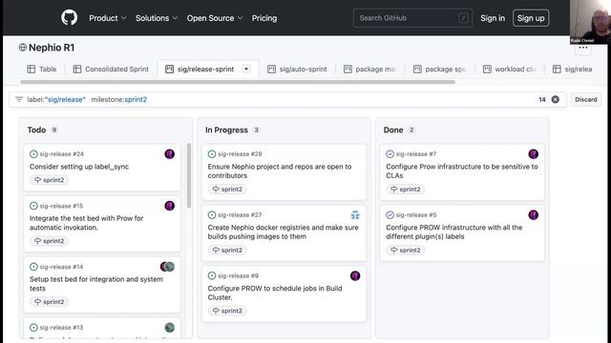611x343 pixels.
Task: Click assignee avatar on sig-release #9
Action: tap(355, 275)
